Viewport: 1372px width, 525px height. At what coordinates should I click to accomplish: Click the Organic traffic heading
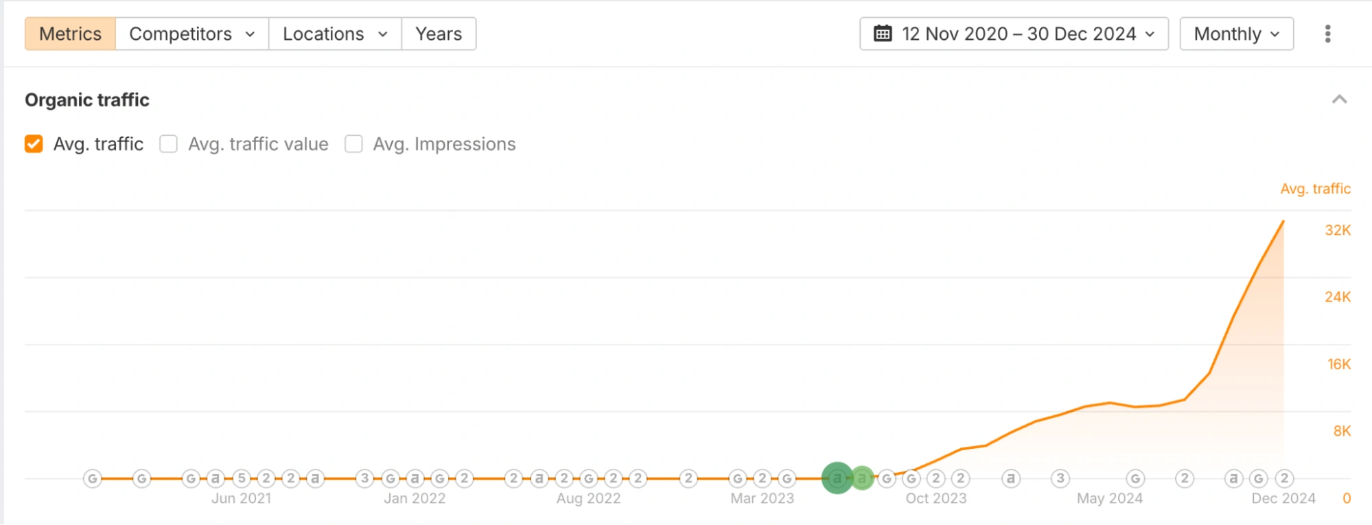point(87,100)
